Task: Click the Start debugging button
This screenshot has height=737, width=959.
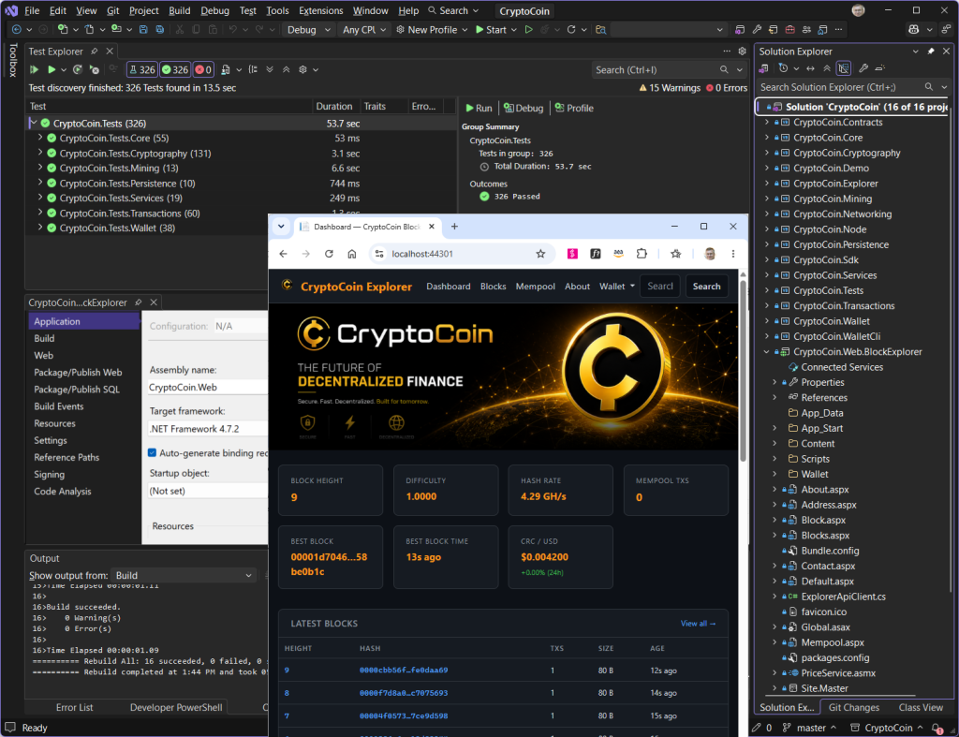Action: click(491, 29)
